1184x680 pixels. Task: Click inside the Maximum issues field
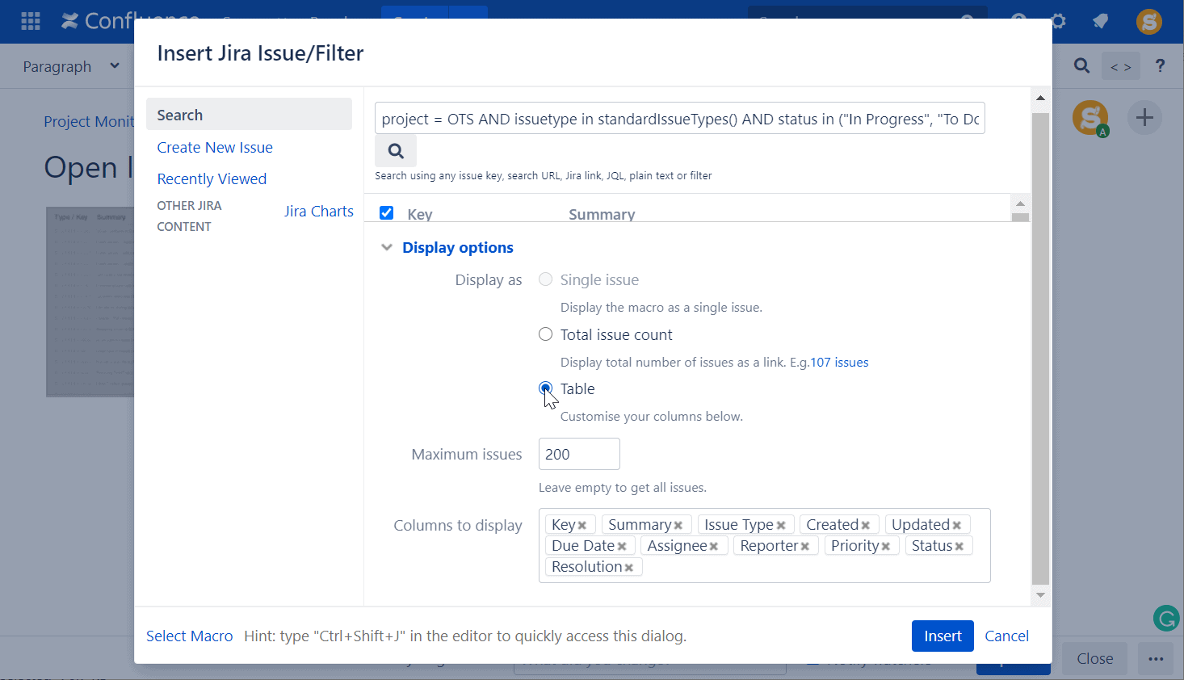(578, 453)
